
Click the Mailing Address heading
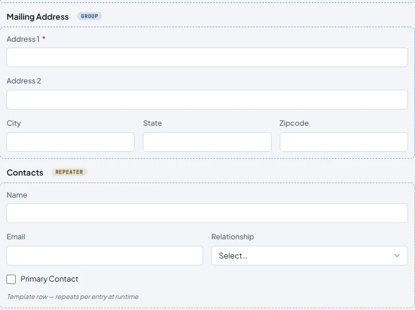pos(38,17)
